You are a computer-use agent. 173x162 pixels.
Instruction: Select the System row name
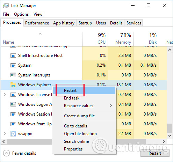[25, 65]
